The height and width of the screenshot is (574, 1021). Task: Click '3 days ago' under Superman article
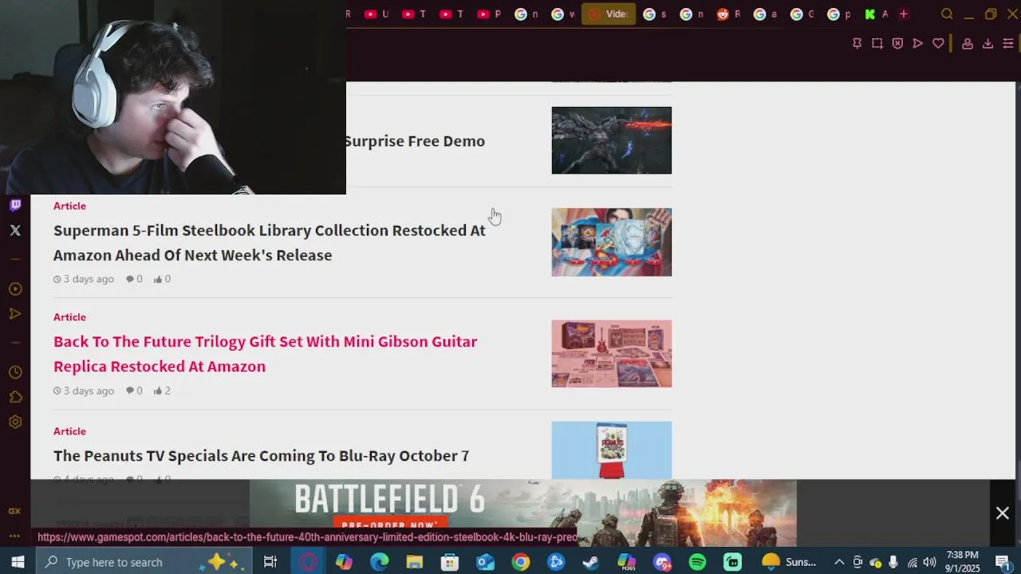pos(84,279)
